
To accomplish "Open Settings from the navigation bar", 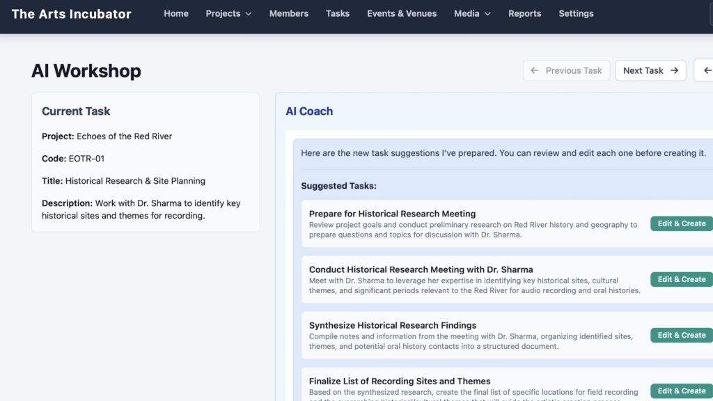I will tap(576, 13).
